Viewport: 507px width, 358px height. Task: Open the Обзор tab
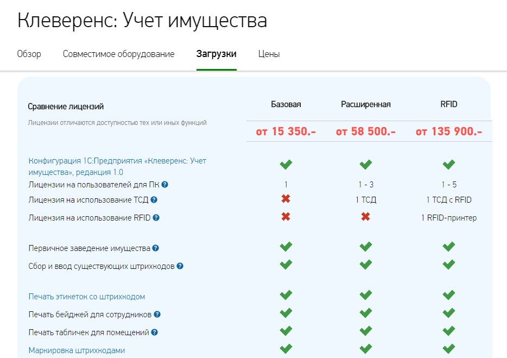tap(29, 54)
